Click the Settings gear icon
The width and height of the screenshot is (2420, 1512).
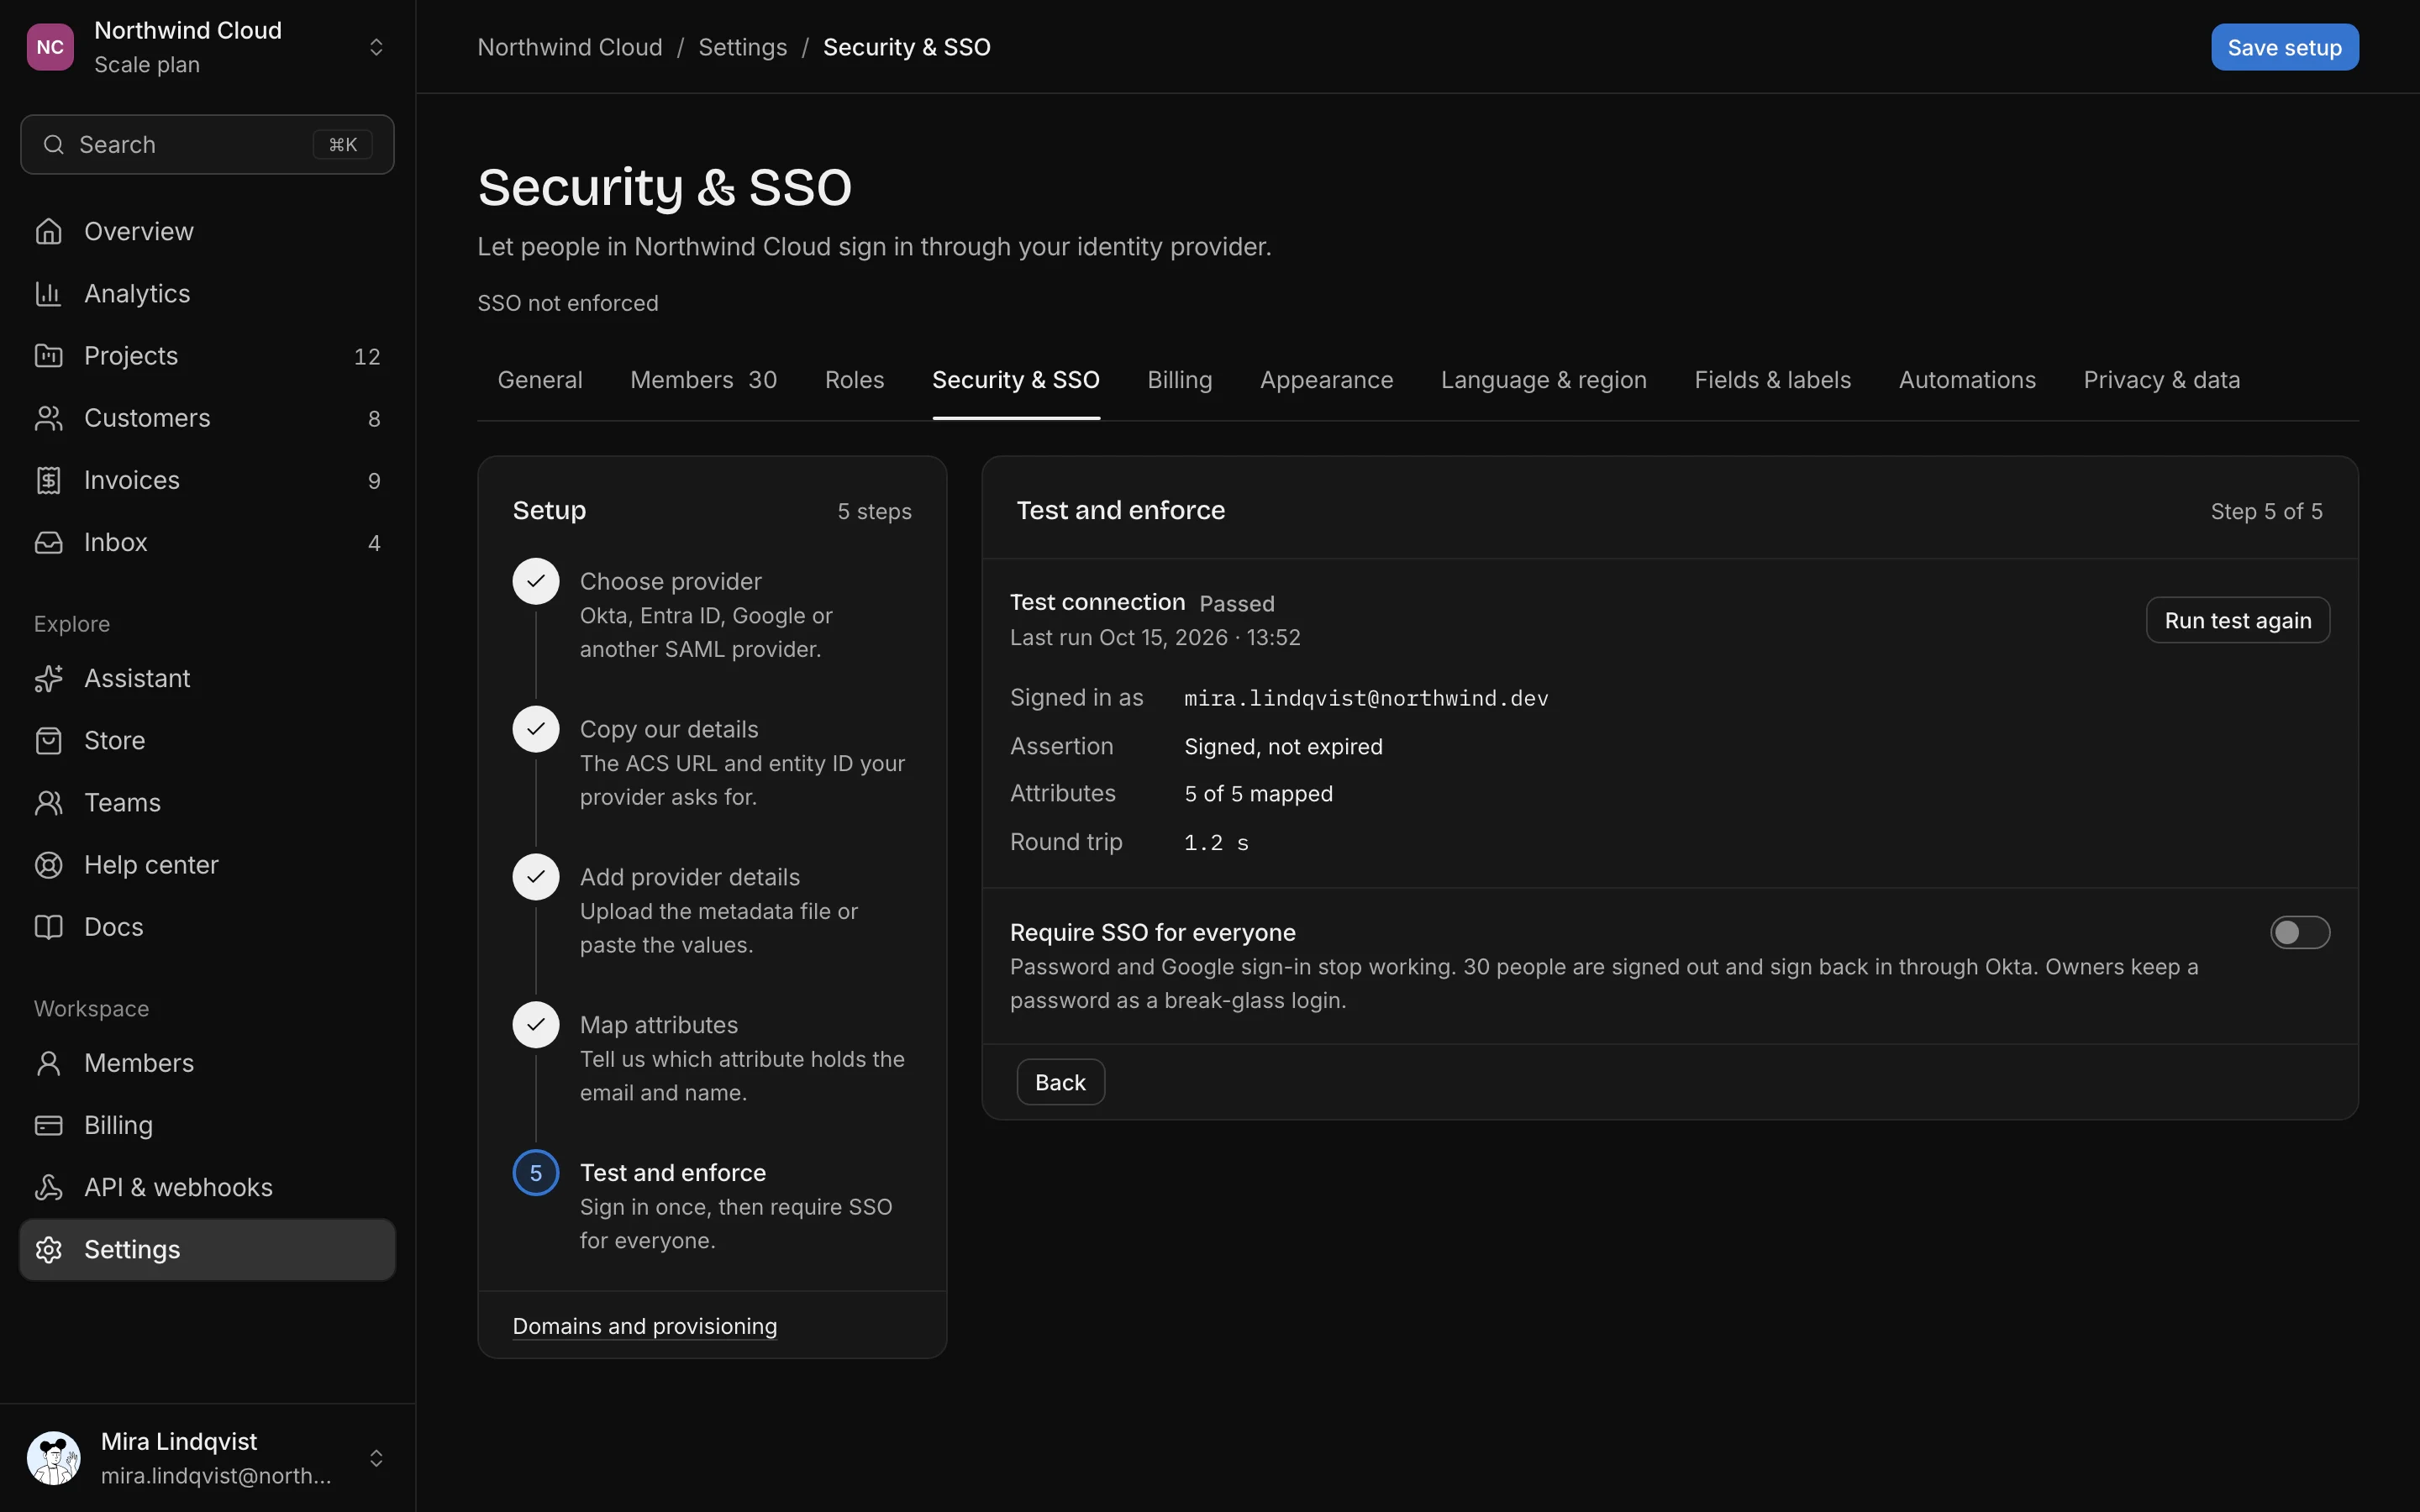[48, 1249]
